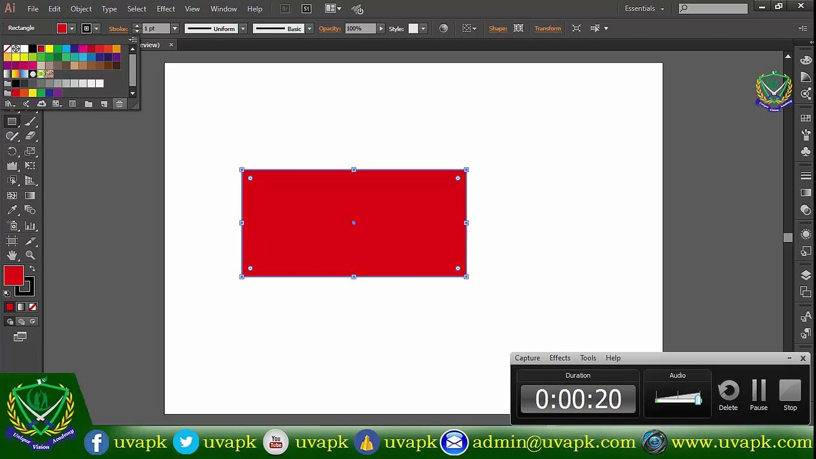The height and width of the screenshot is (459, 816).
Task: Open the fill color dropdown in control bar
Action: click(x=72, y=29)
